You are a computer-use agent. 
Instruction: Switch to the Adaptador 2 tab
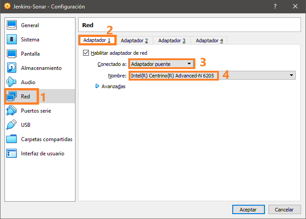click(134, 41)
